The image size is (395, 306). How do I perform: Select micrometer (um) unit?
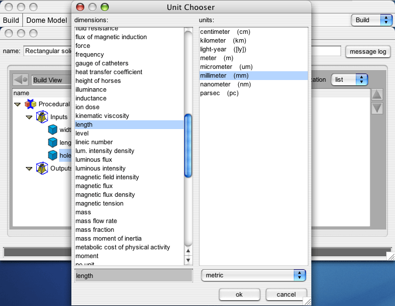coord(253,67)
